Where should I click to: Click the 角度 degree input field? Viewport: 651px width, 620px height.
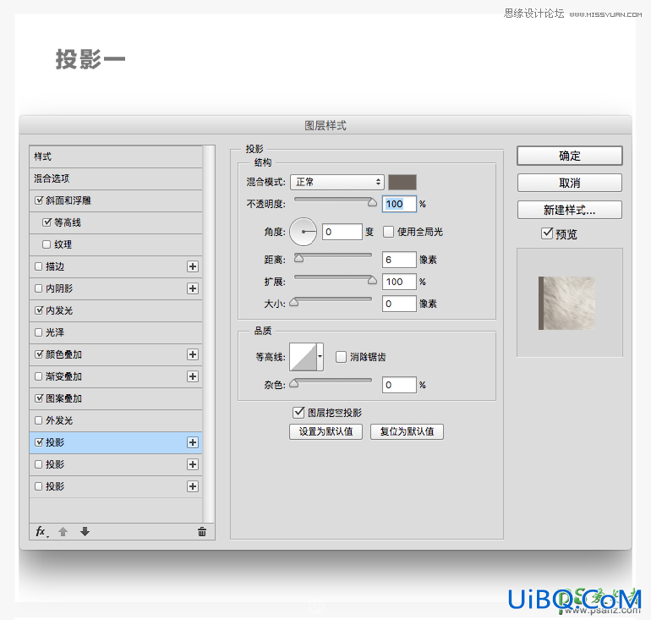point(342,232)
